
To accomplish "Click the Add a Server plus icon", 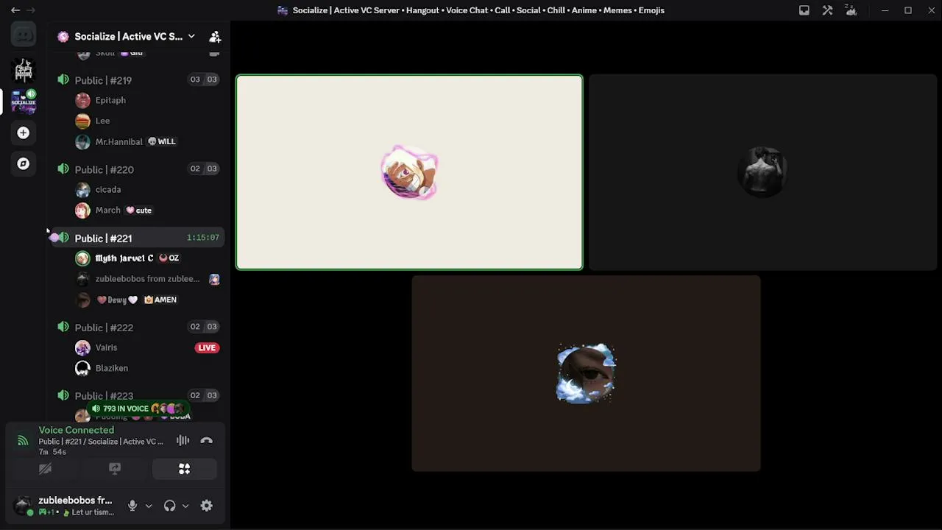I will (x=24, y=132).
